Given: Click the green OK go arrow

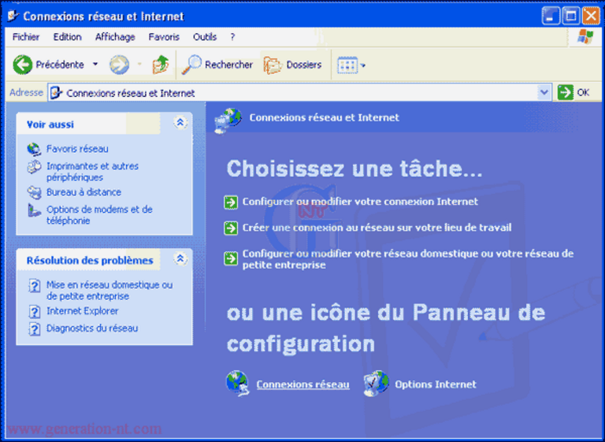Looking at the screenshot, I should pyautogui.click(x=566, y=93).
